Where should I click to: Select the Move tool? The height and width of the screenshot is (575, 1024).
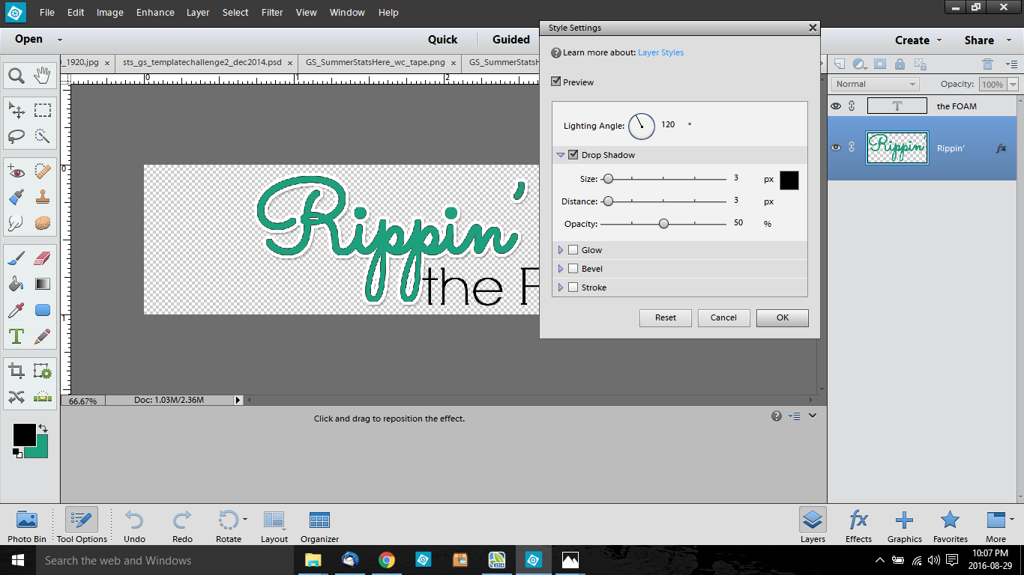click(16, 109)
